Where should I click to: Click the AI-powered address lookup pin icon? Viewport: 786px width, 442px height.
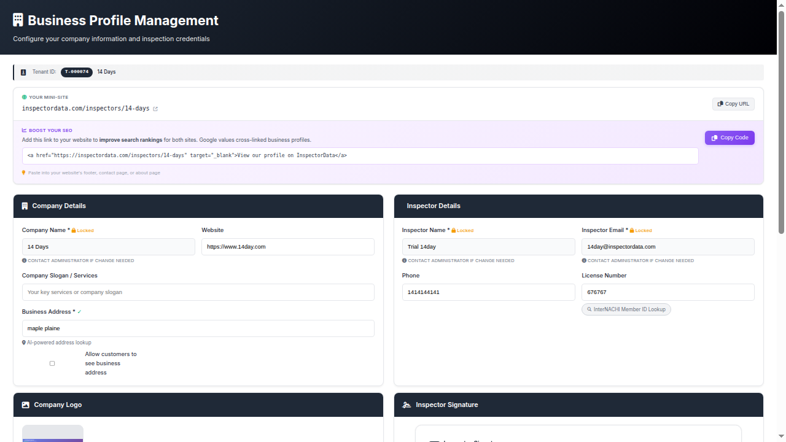point(23,343)
